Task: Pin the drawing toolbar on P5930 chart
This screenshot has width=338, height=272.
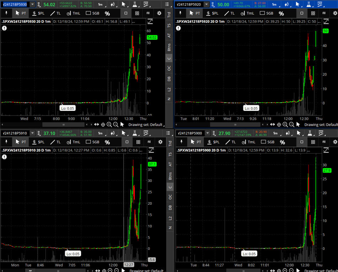Action: point(6,13)
